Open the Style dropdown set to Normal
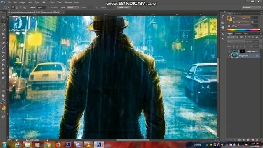263x148 pixels. (73, 7)
